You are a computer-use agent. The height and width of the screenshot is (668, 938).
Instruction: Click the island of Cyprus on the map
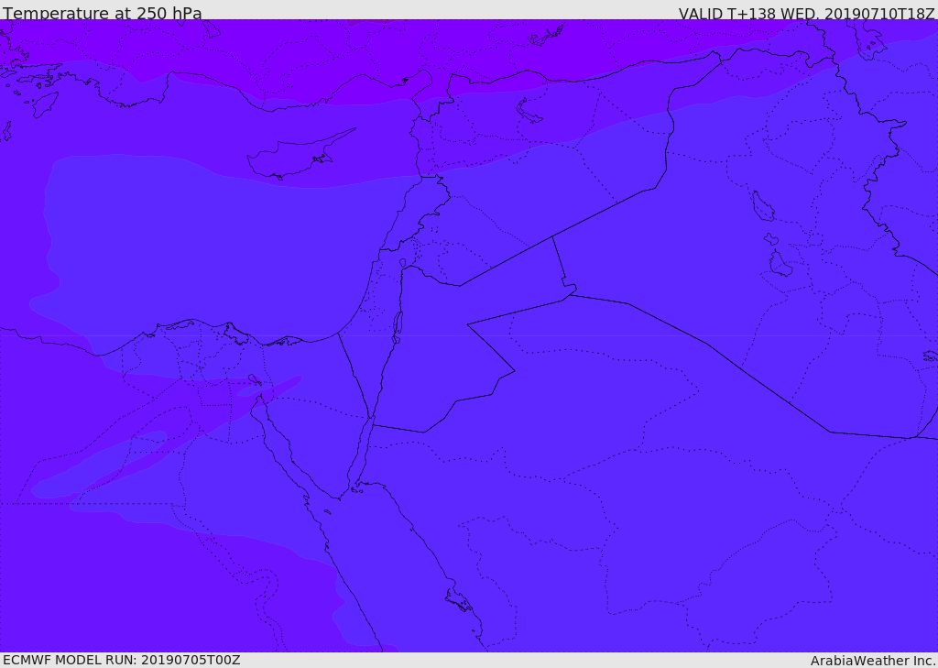pos(300,154)
